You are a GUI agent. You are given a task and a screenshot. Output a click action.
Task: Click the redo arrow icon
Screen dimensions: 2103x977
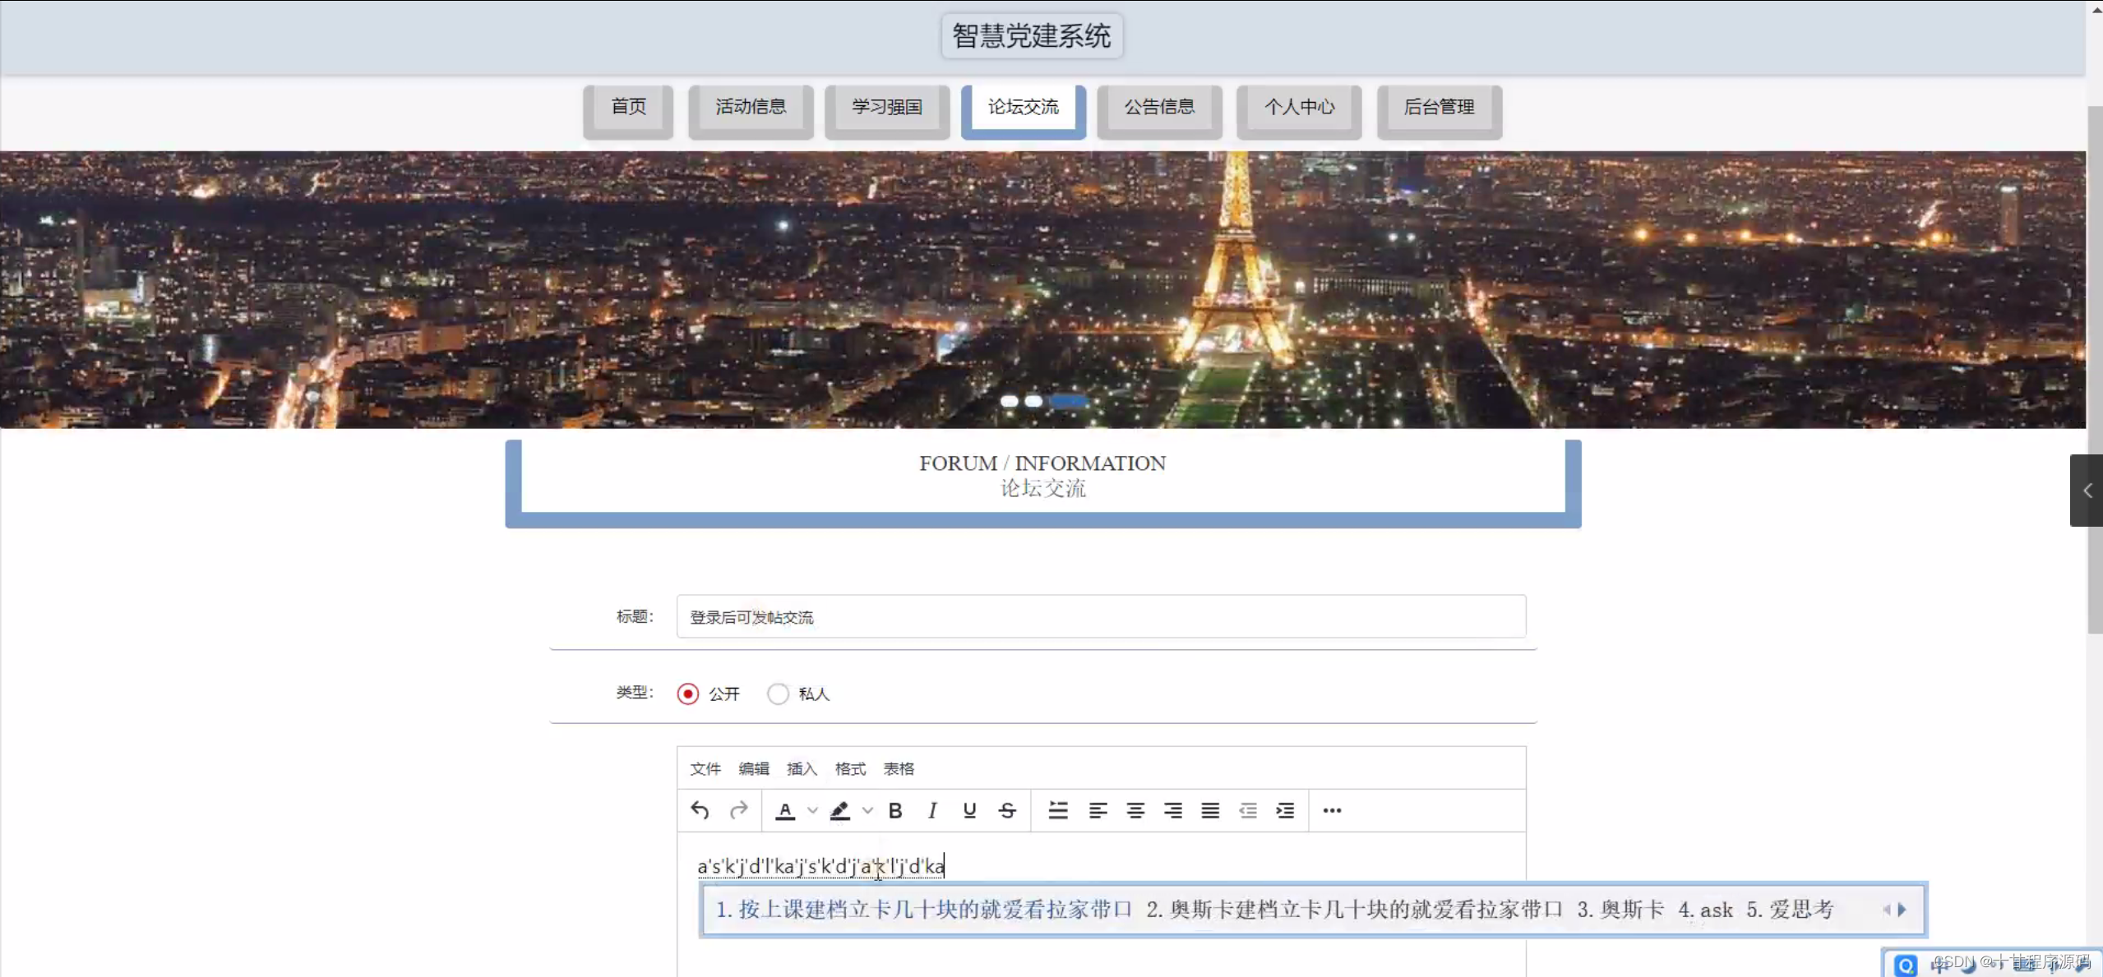pyautogui.click(x=738, y=810)
